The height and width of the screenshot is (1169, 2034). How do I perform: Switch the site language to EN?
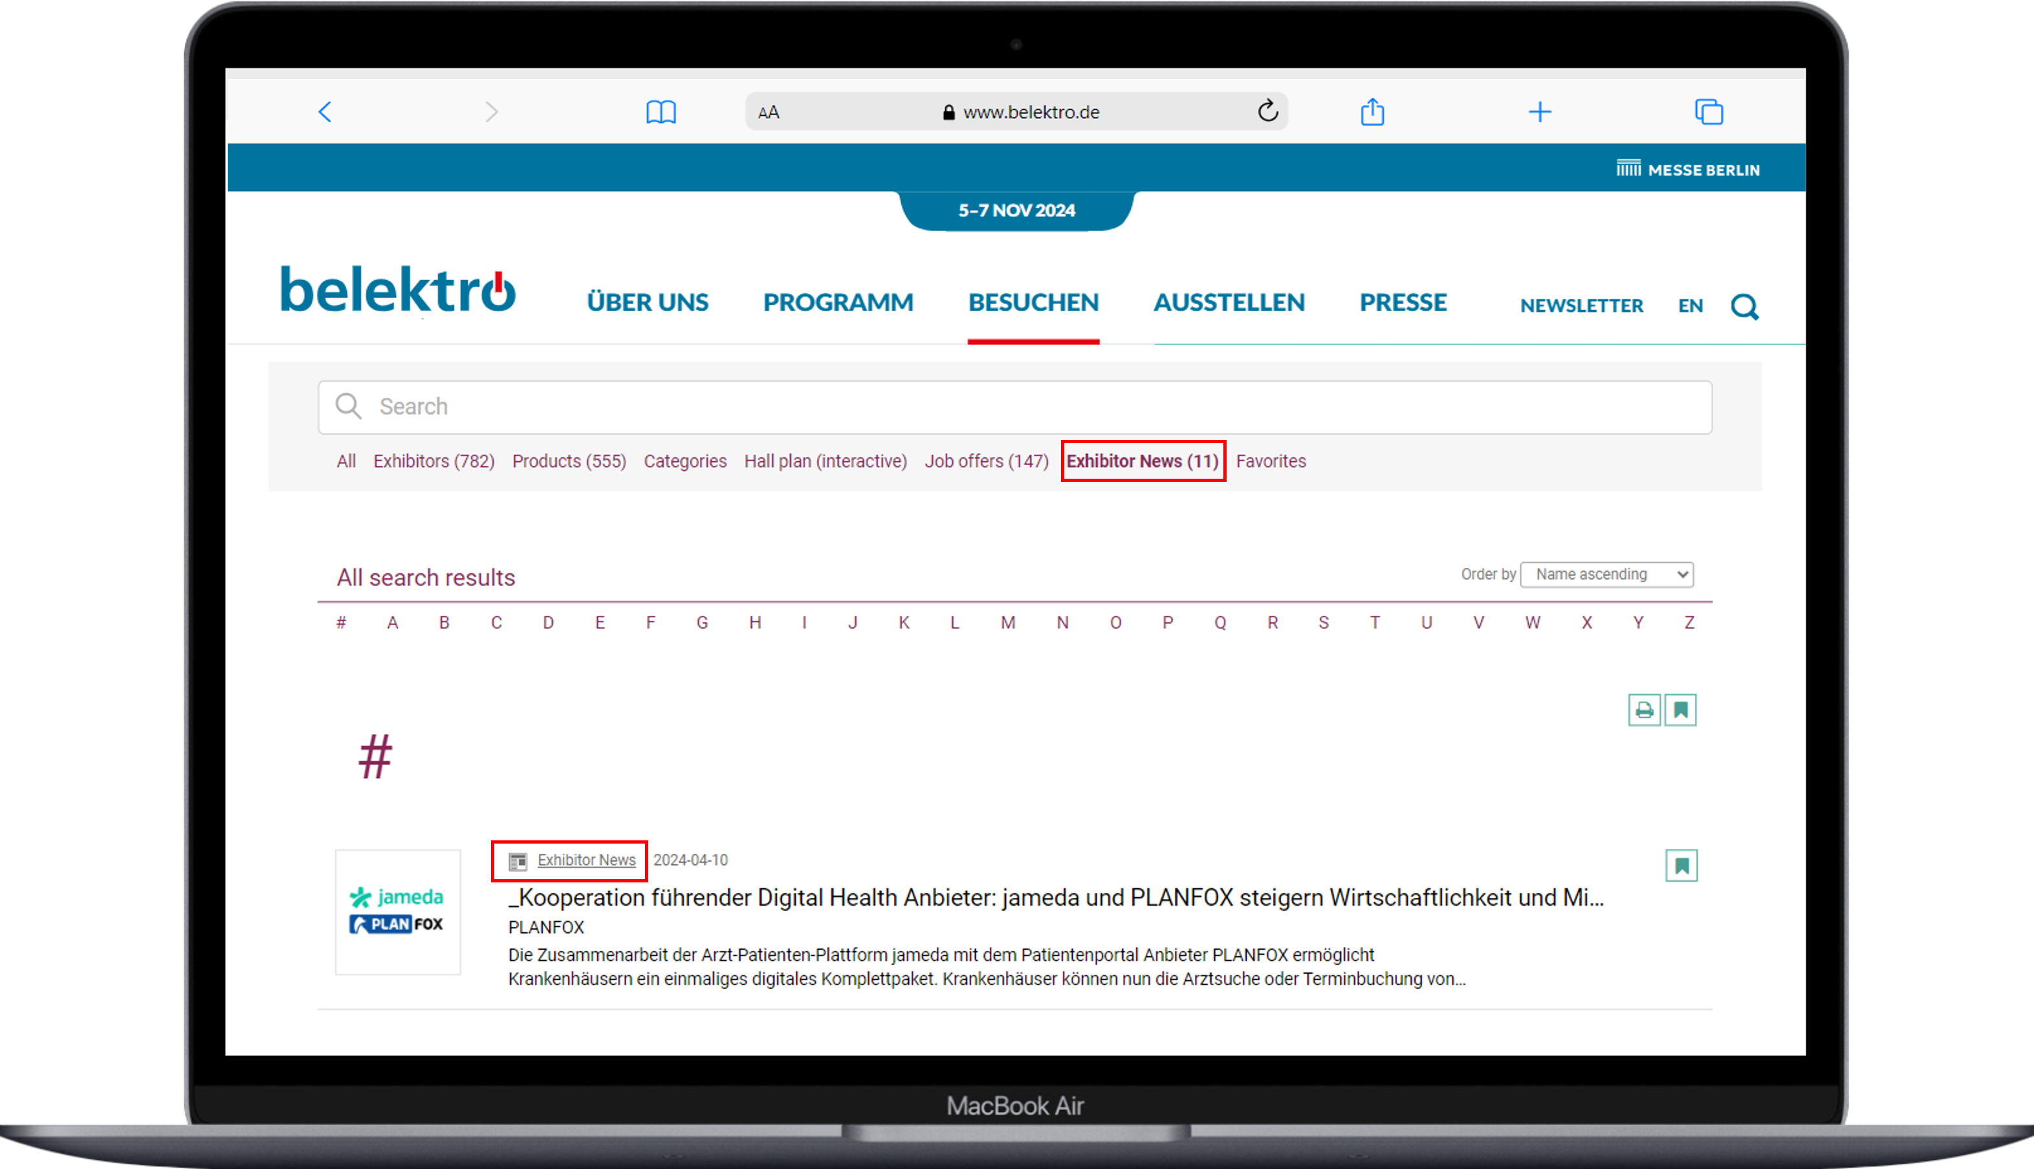coord(1690,306)
